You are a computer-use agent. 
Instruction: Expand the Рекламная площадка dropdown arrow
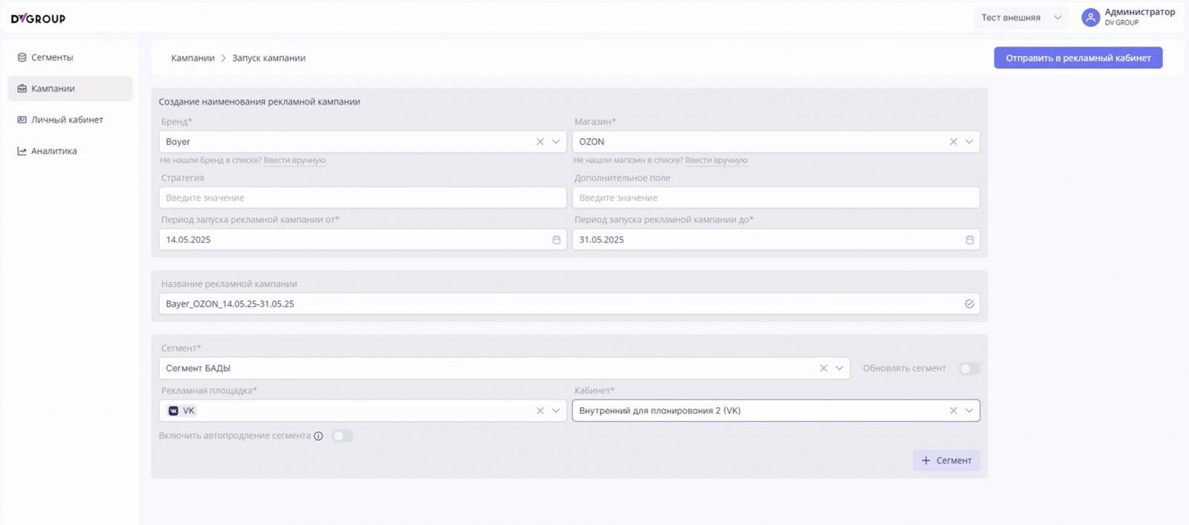pos(556,411)
